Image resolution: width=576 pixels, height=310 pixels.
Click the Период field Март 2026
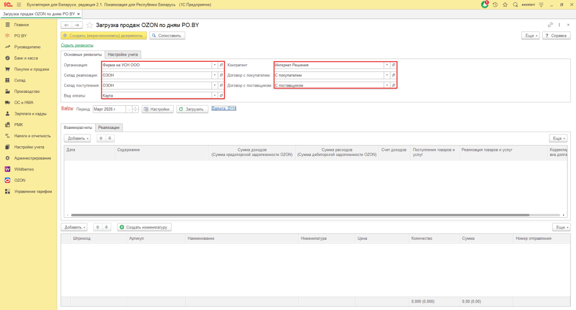109,109
